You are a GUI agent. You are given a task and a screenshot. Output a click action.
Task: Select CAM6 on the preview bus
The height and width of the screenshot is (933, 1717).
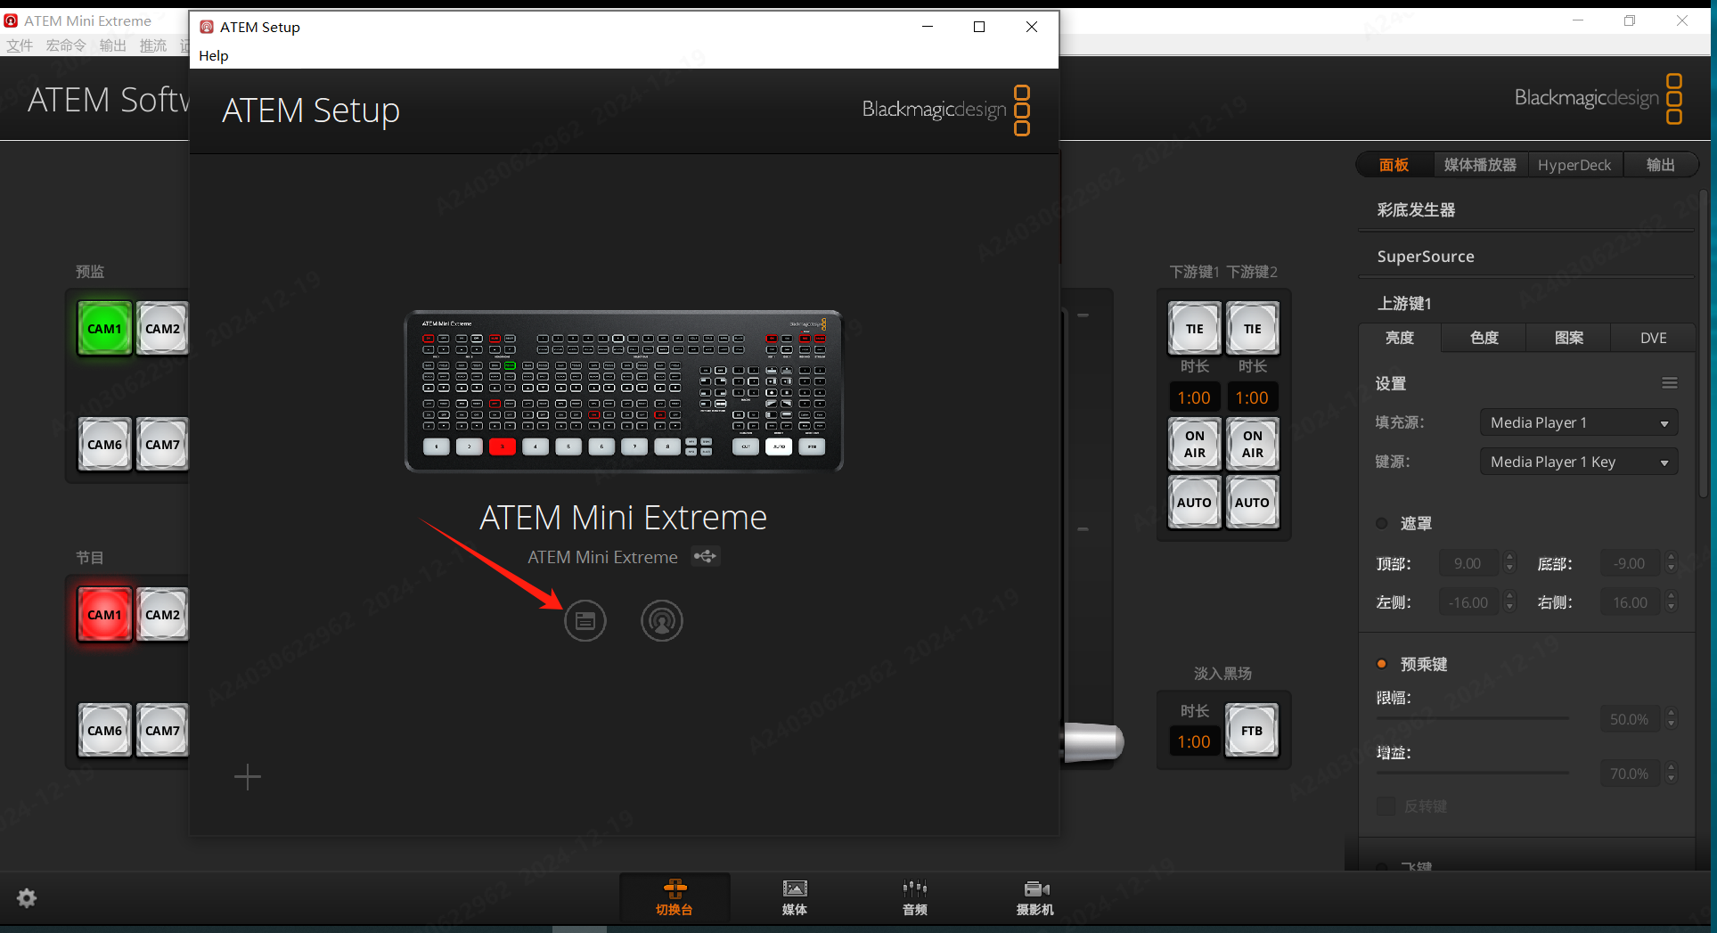pos(105,445)
